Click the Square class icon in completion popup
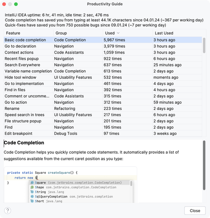 (x=32, y=183)
